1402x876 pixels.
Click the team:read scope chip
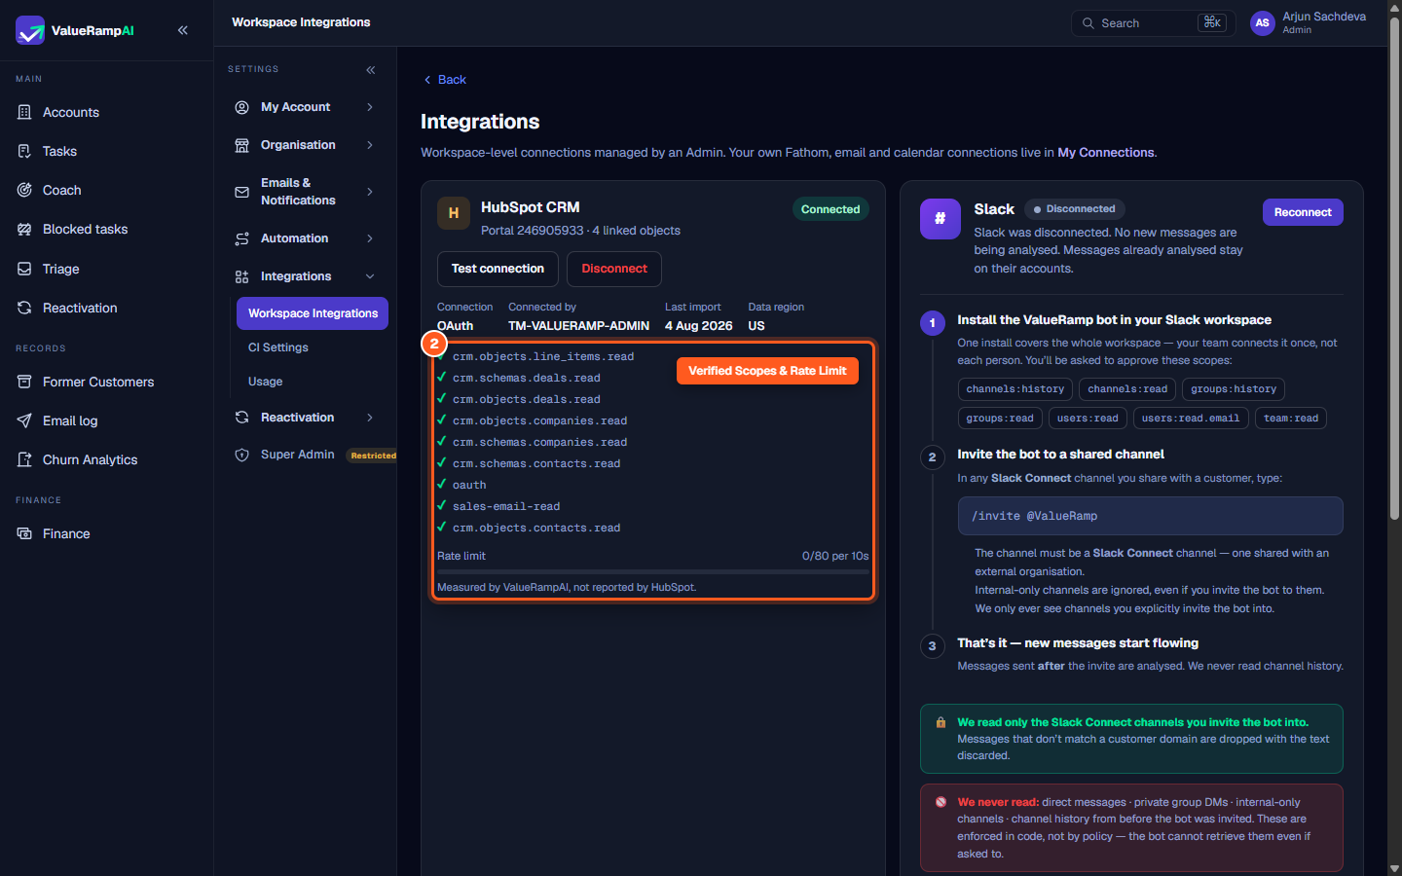click(x=1291, y=419)
